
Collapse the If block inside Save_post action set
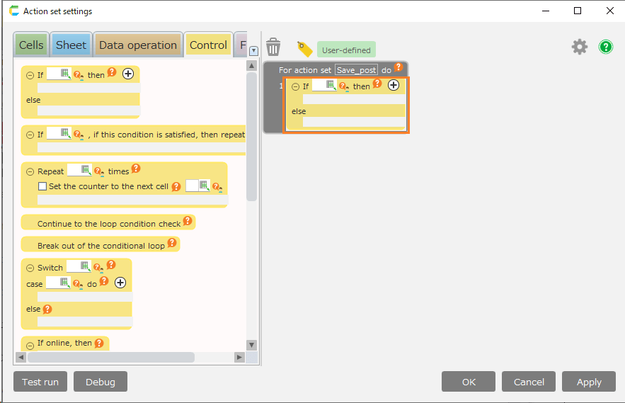click(x=295, y=86)
